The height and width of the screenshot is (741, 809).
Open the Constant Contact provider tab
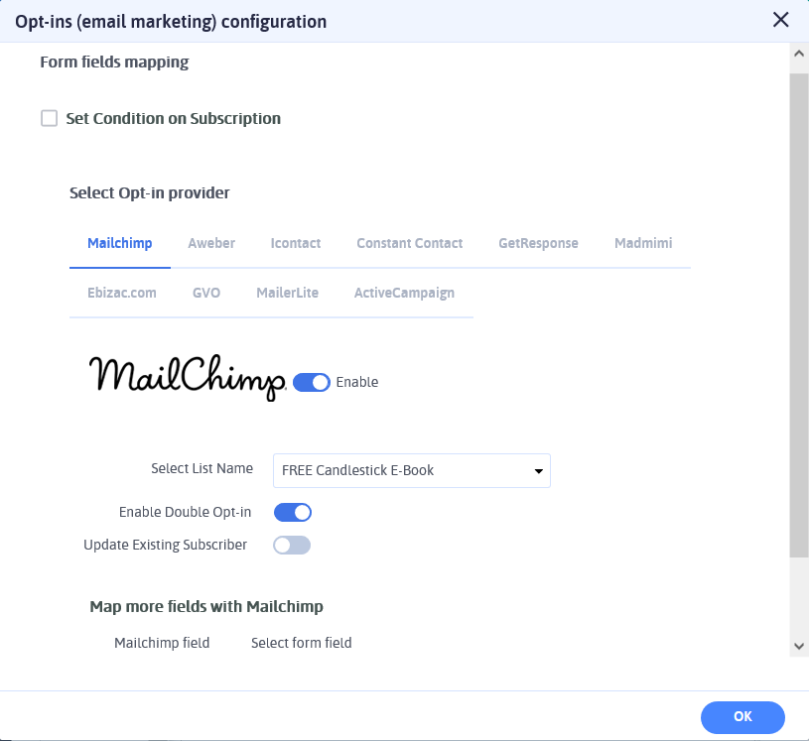tap(409, 243)
